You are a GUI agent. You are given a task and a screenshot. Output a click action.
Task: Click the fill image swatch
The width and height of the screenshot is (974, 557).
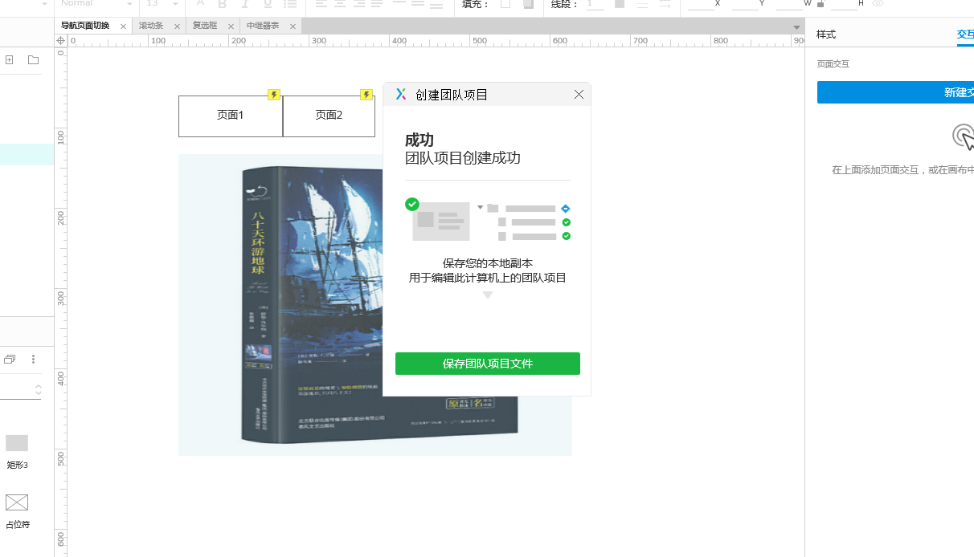528,4
